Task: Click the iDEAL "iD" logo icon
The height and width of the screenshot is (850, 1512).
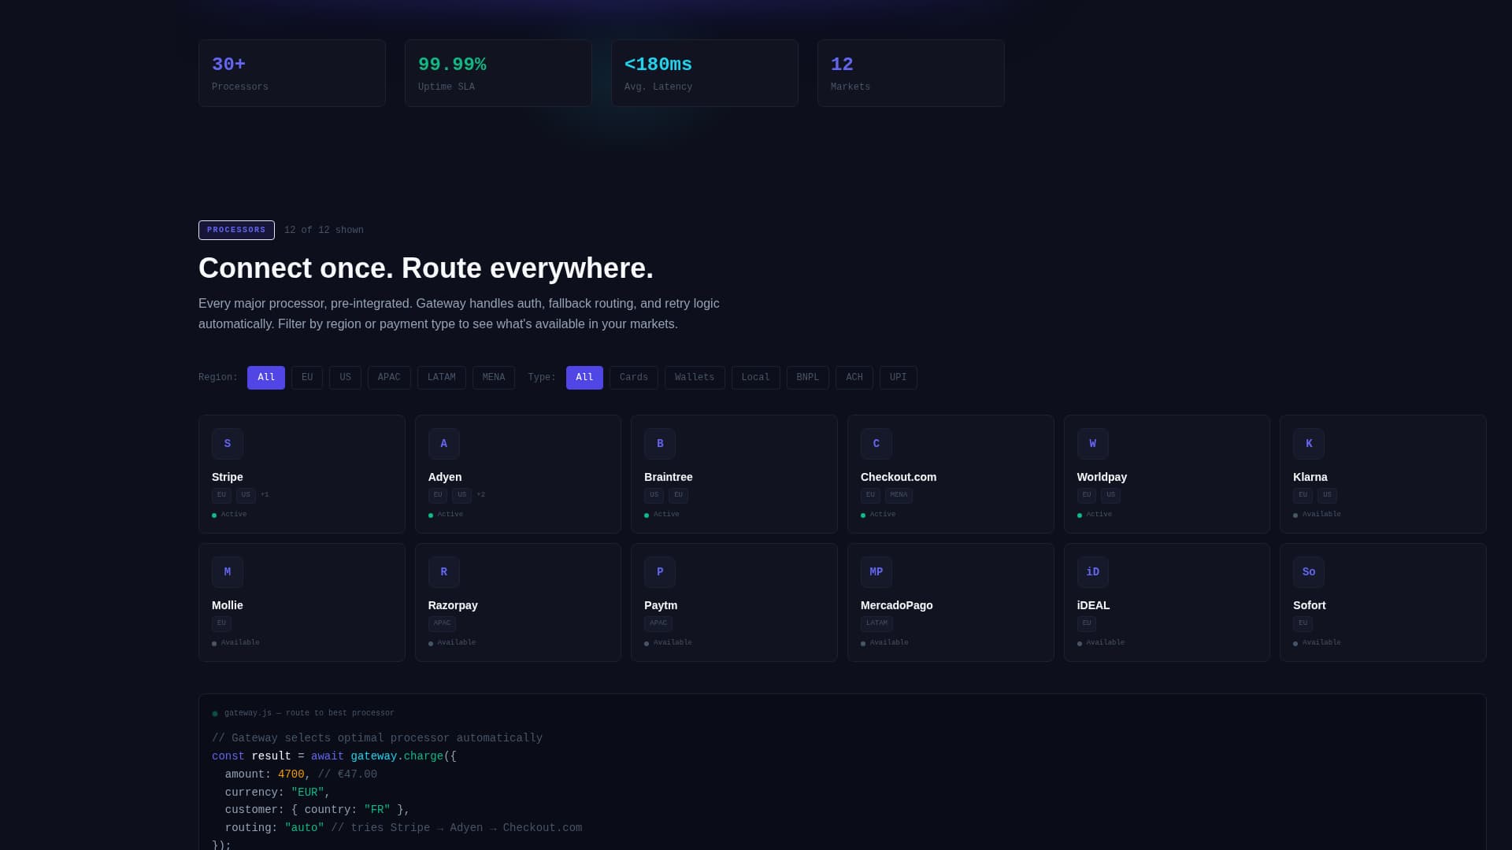Action: point(1092,572)
